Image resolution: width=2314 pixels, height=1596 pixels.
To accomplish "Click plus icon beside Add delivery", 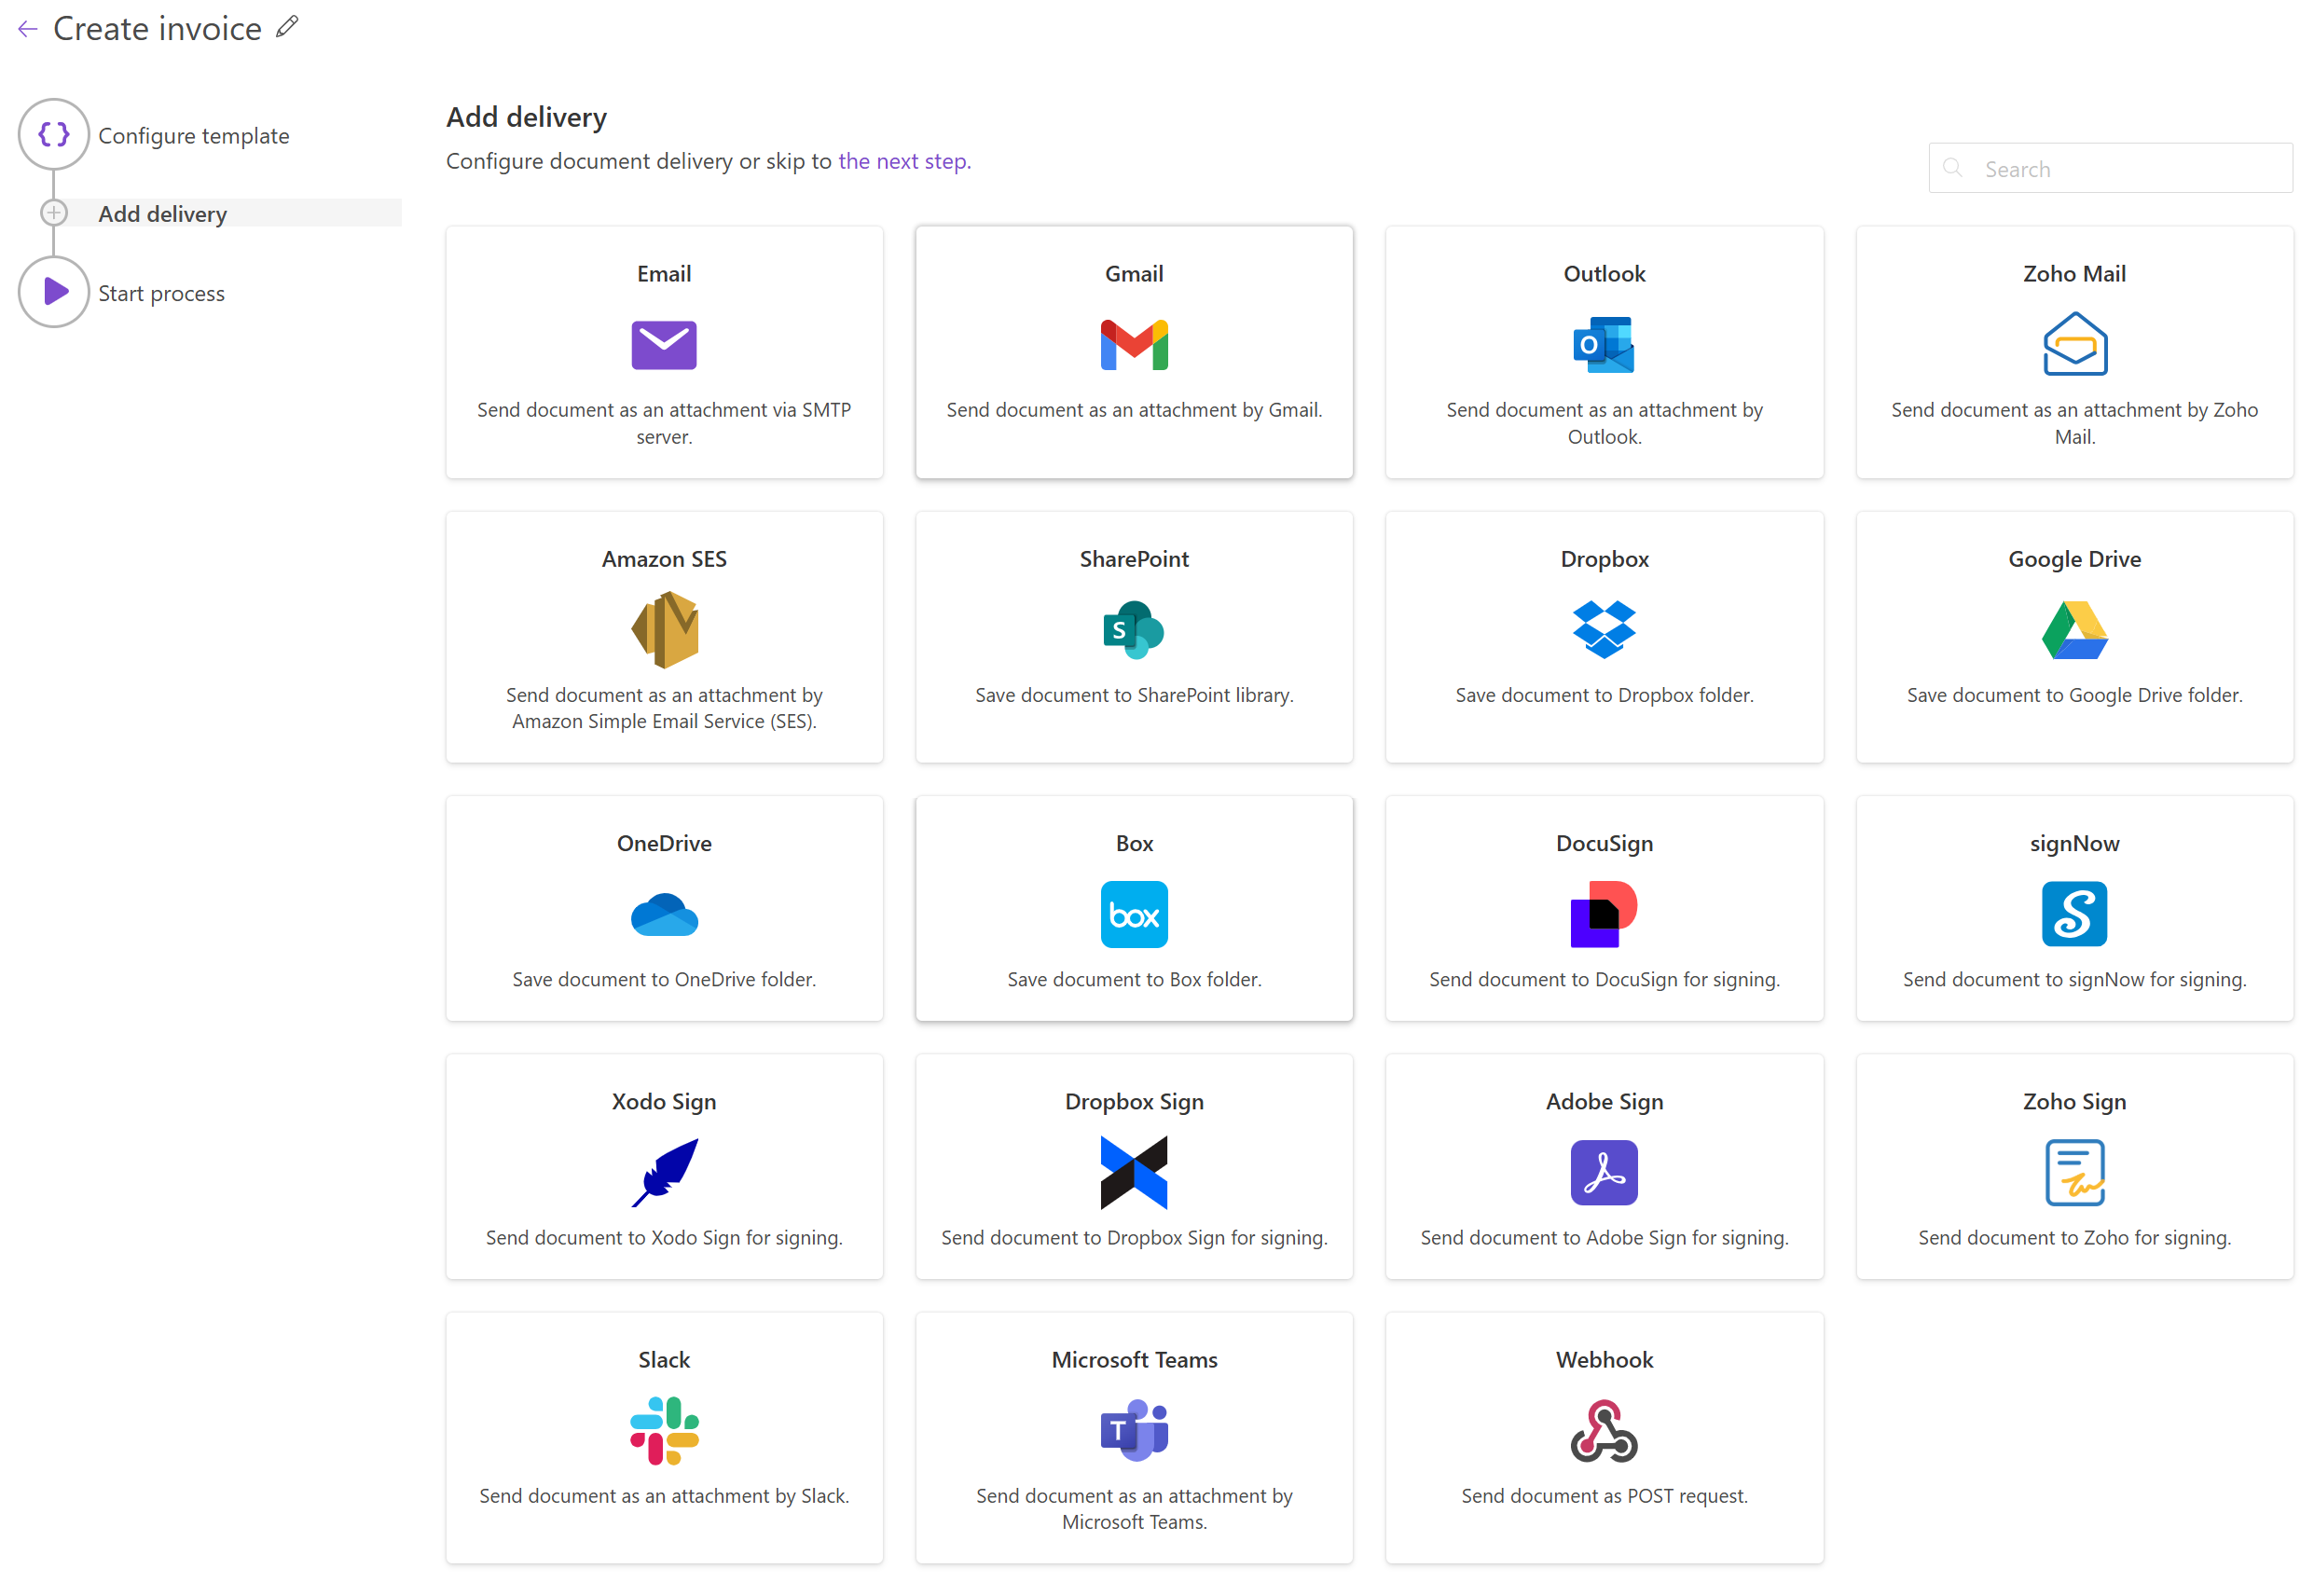I will coord(54,213).
